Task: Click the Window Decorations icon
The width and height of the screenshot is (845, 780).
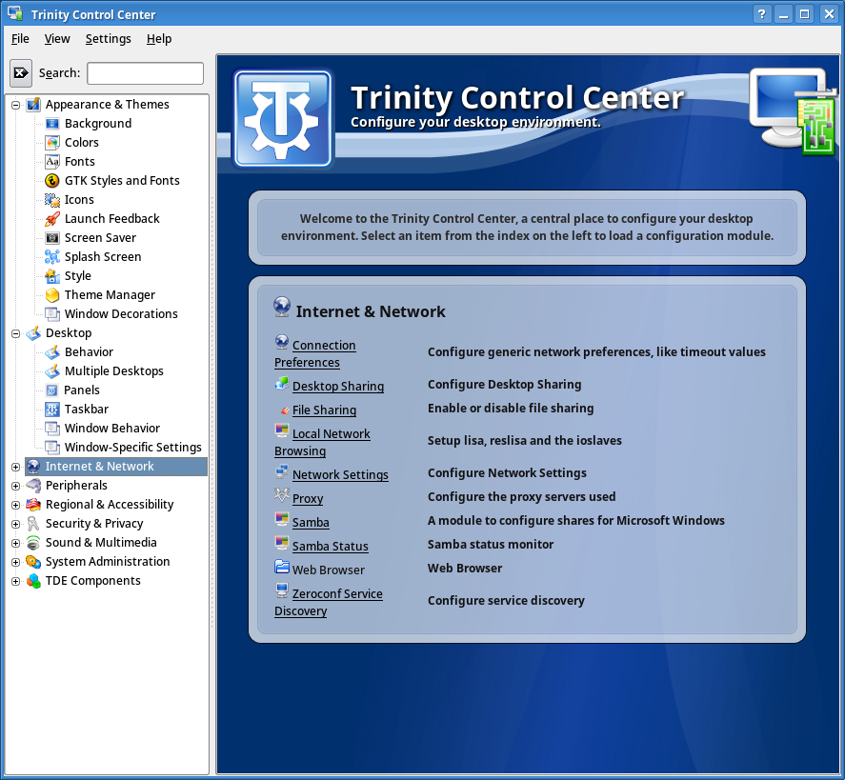Action: click(x=52, y=314)
